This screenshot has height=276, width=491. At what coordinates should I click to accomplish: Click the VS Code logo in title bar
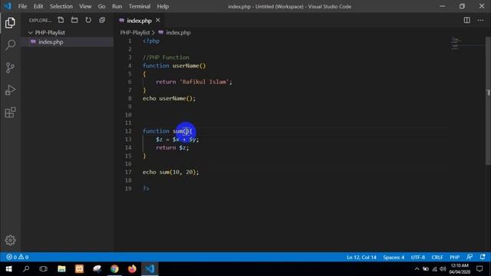[x=8, y=6]
